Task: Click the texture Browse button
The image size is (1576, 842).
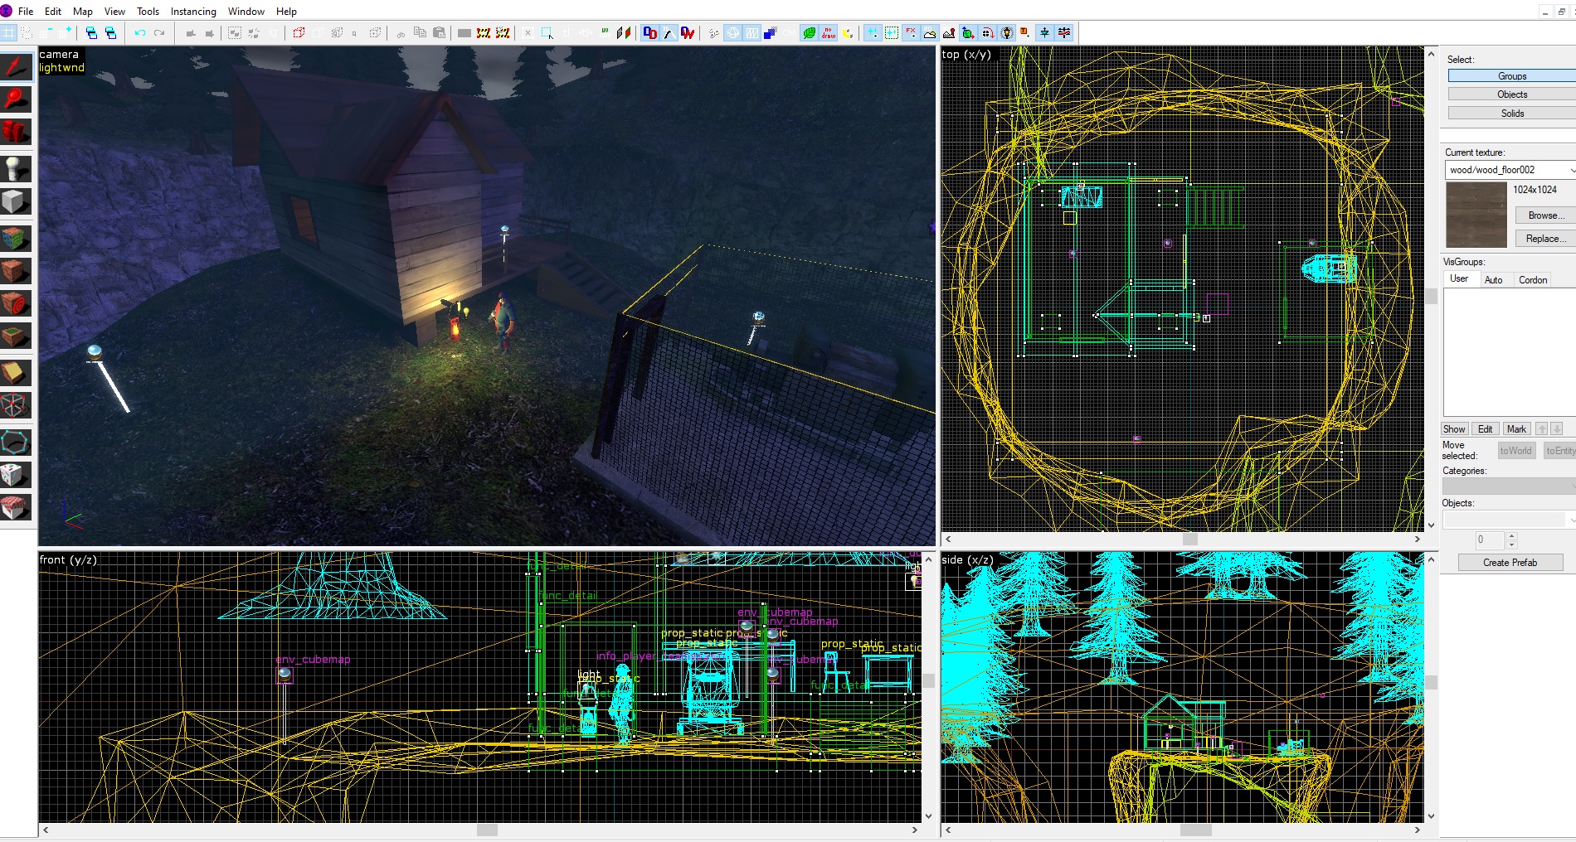Action: coord(1545,215)
